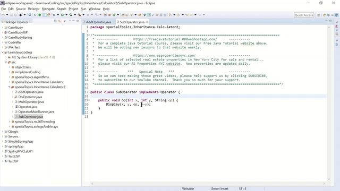
Task: Click the horizontal scrollbar right arrow
Action: click(324, 184)
